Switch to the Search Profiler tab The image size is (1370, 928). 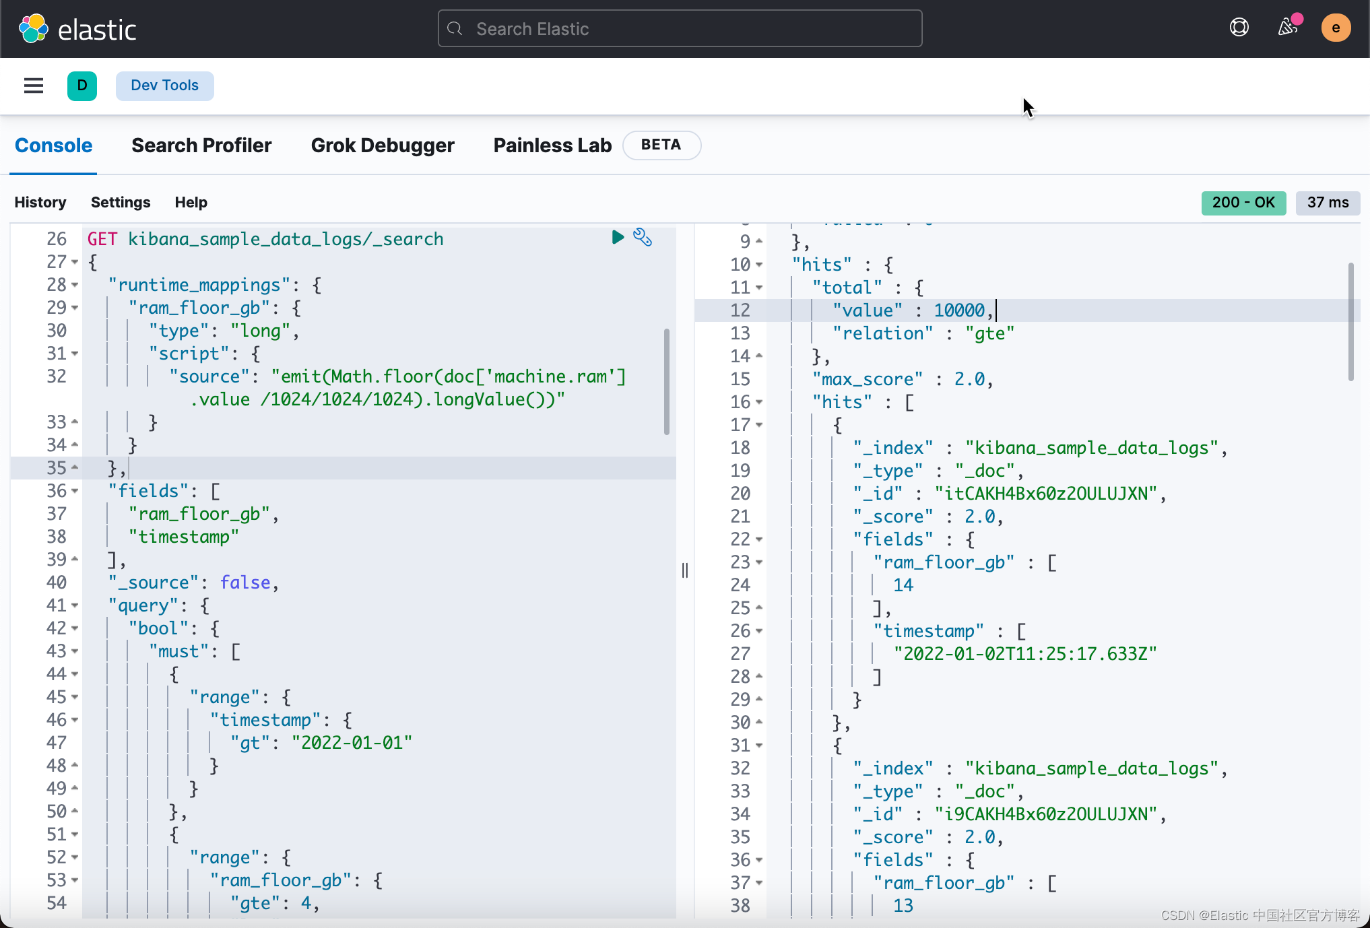201,145
